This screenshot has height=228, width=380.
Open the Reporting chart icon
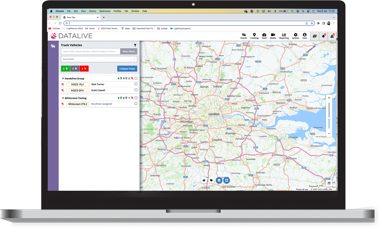click(x=284, y=36)
